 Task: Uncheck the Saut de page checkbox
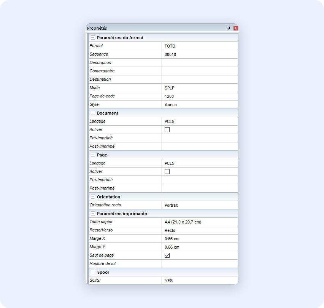[x=167, y=255]
